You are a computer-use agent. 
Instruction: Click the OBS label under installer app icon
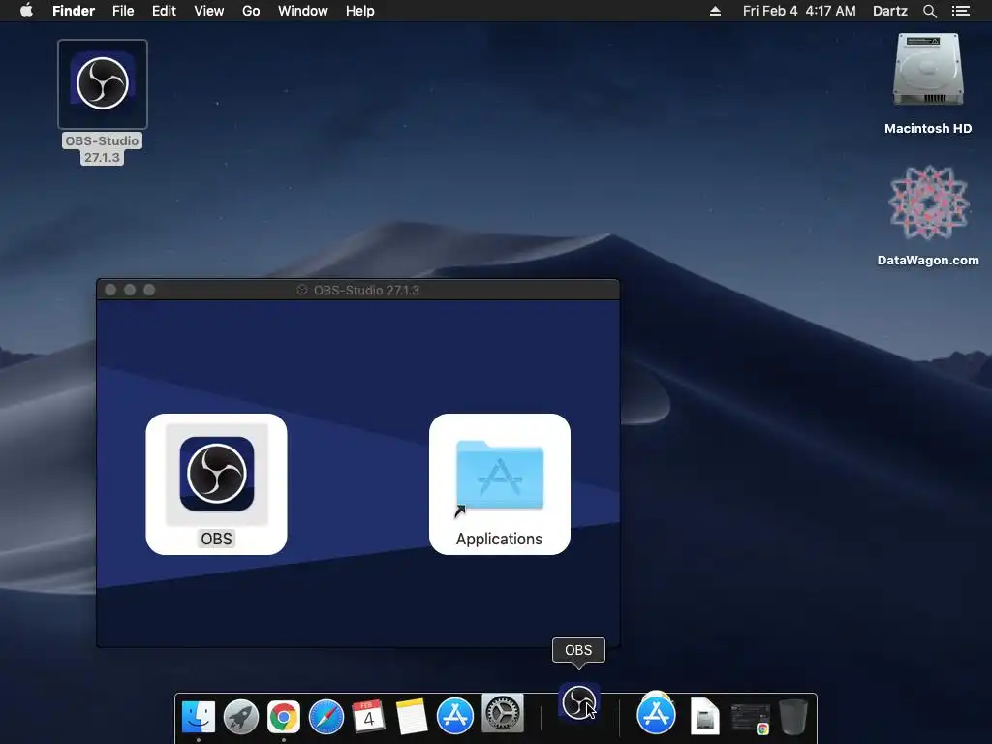tap(216, 539)
